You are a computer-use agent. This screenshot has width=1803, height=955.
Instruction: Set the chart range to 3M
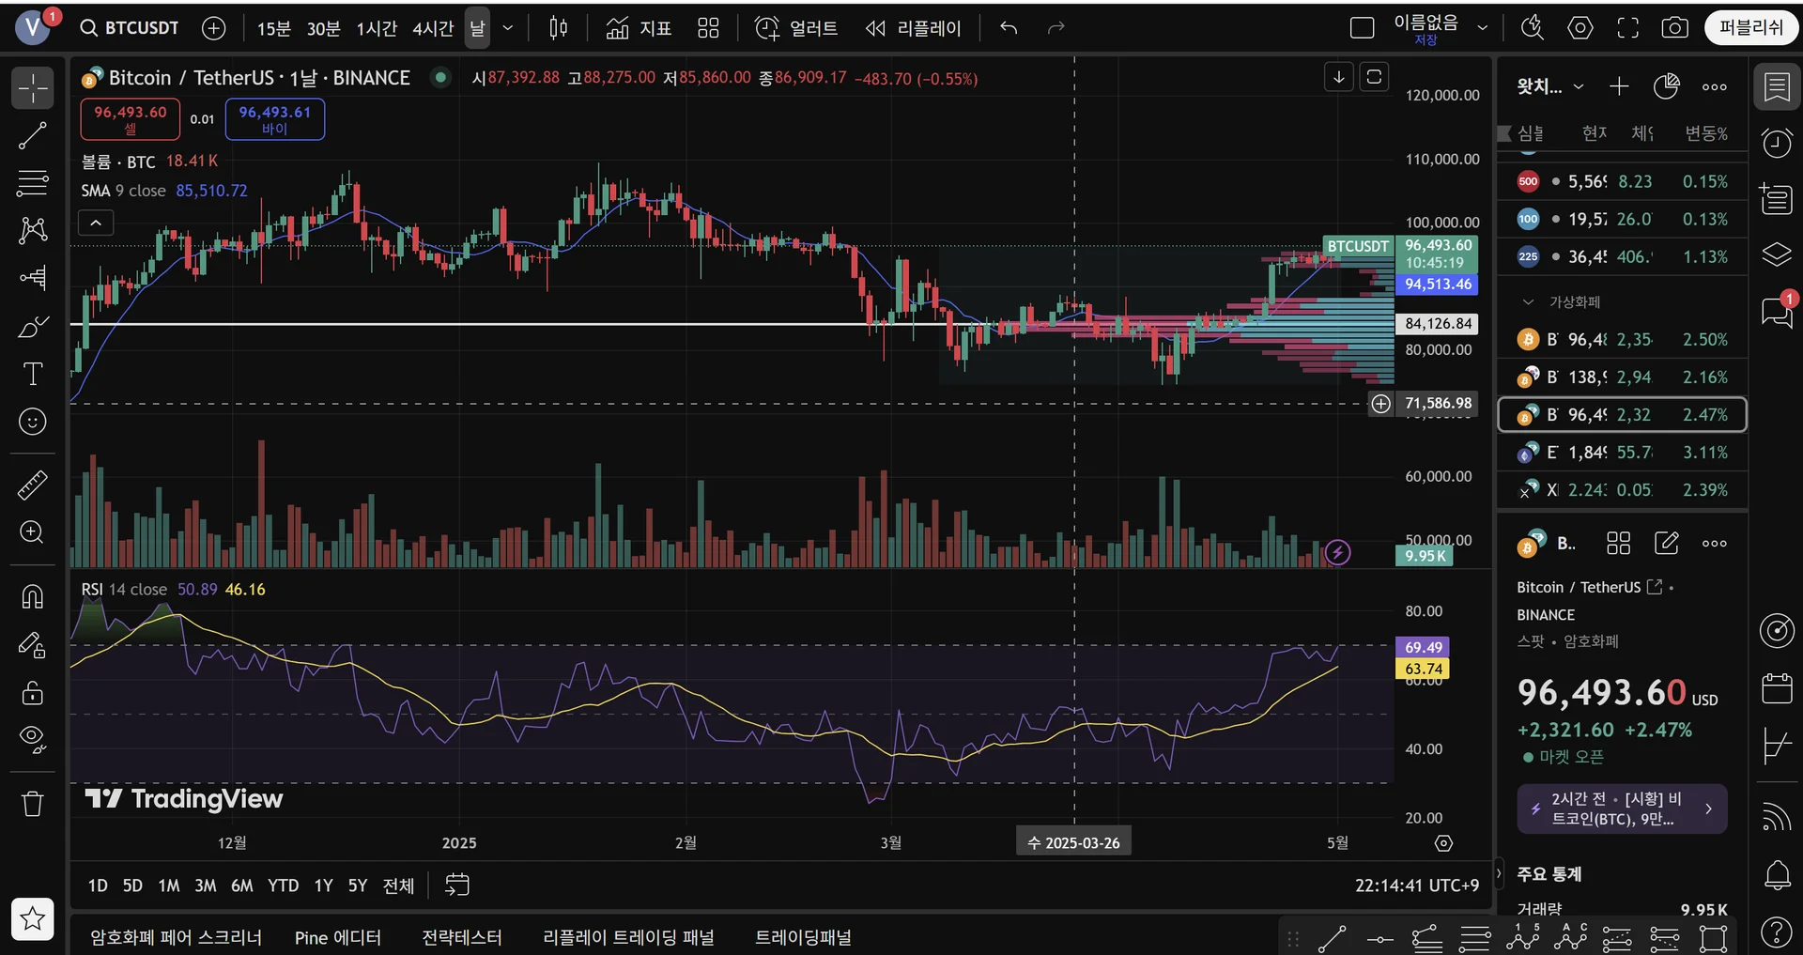click(x=206, y=886)
